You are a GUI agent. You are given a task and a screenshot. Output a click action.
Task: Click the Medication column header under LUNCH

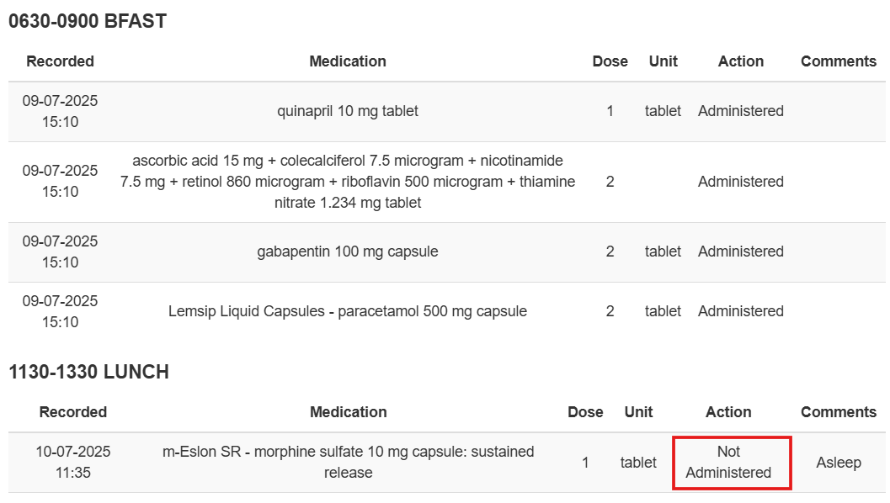[348, 412]
